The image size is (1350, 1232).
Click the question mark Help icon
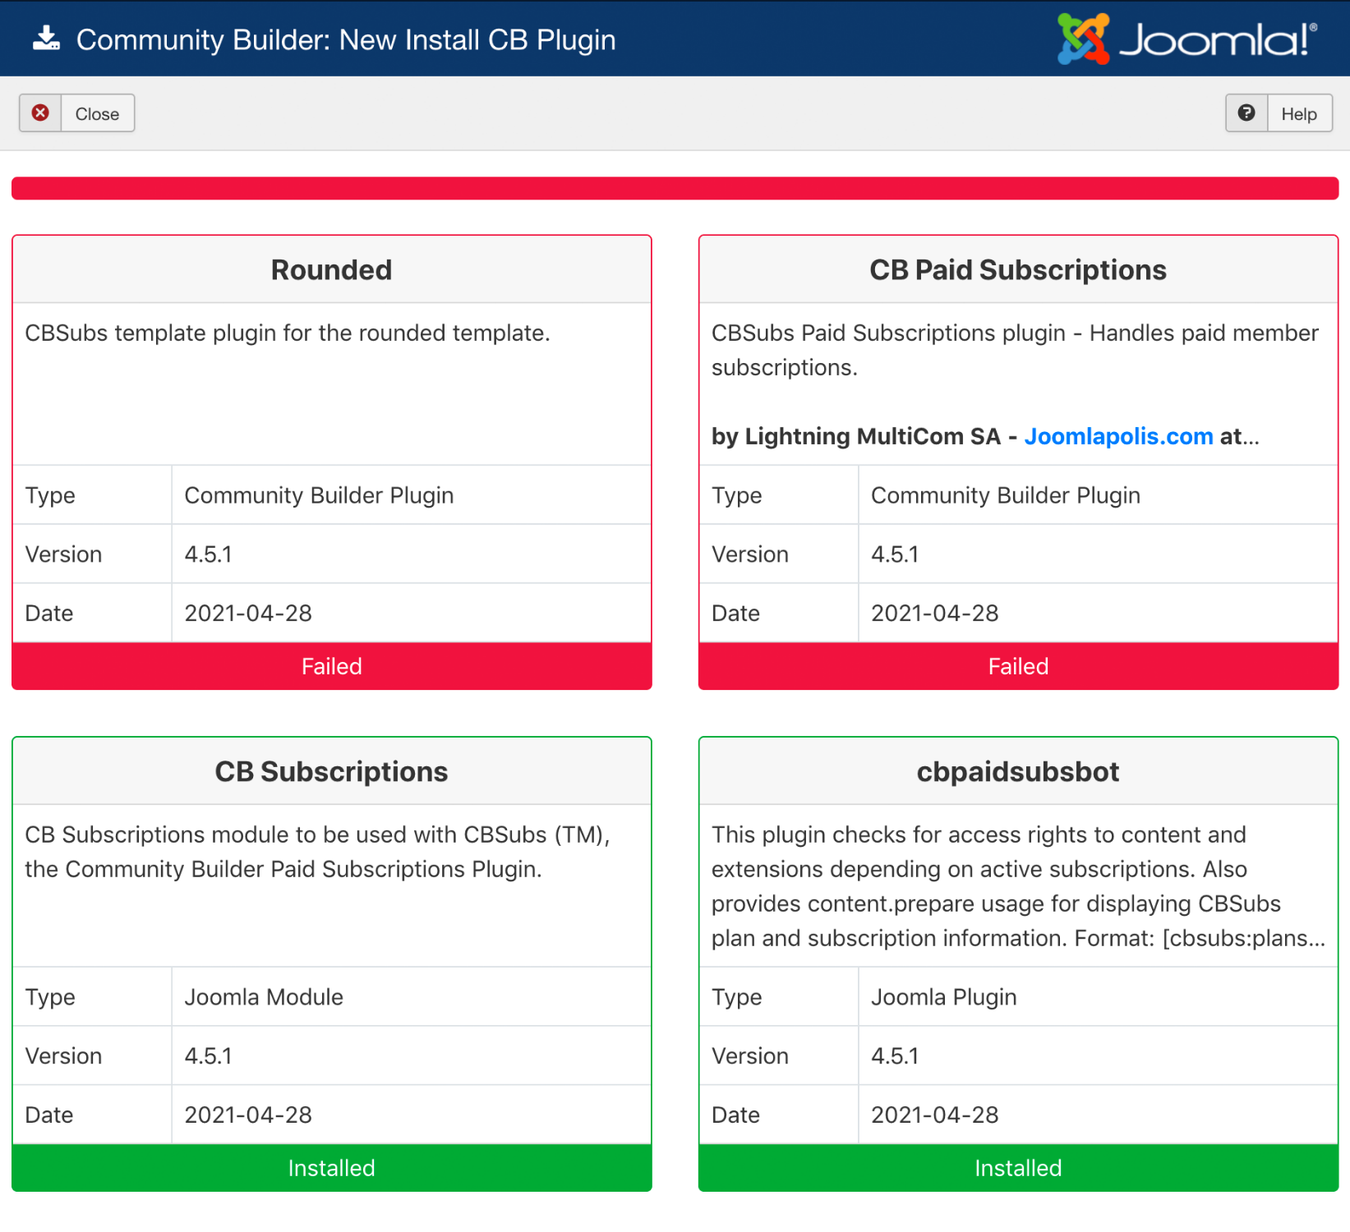click(x=1246, y=113)
